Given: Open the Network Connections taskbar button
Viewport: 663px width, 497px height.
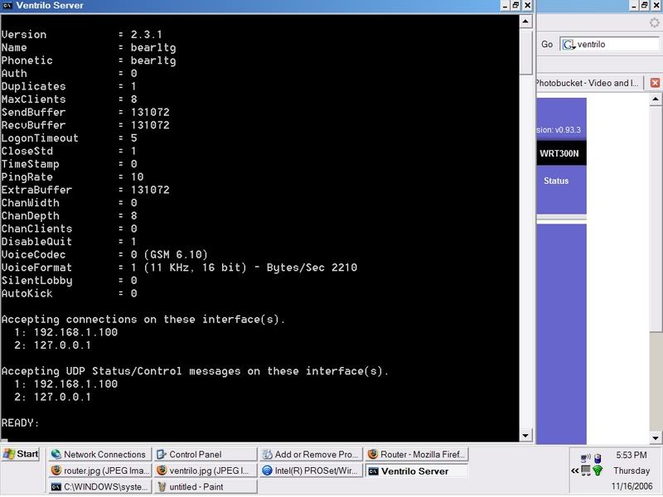Looking at the screenshot, I should (x=99, y=454).
